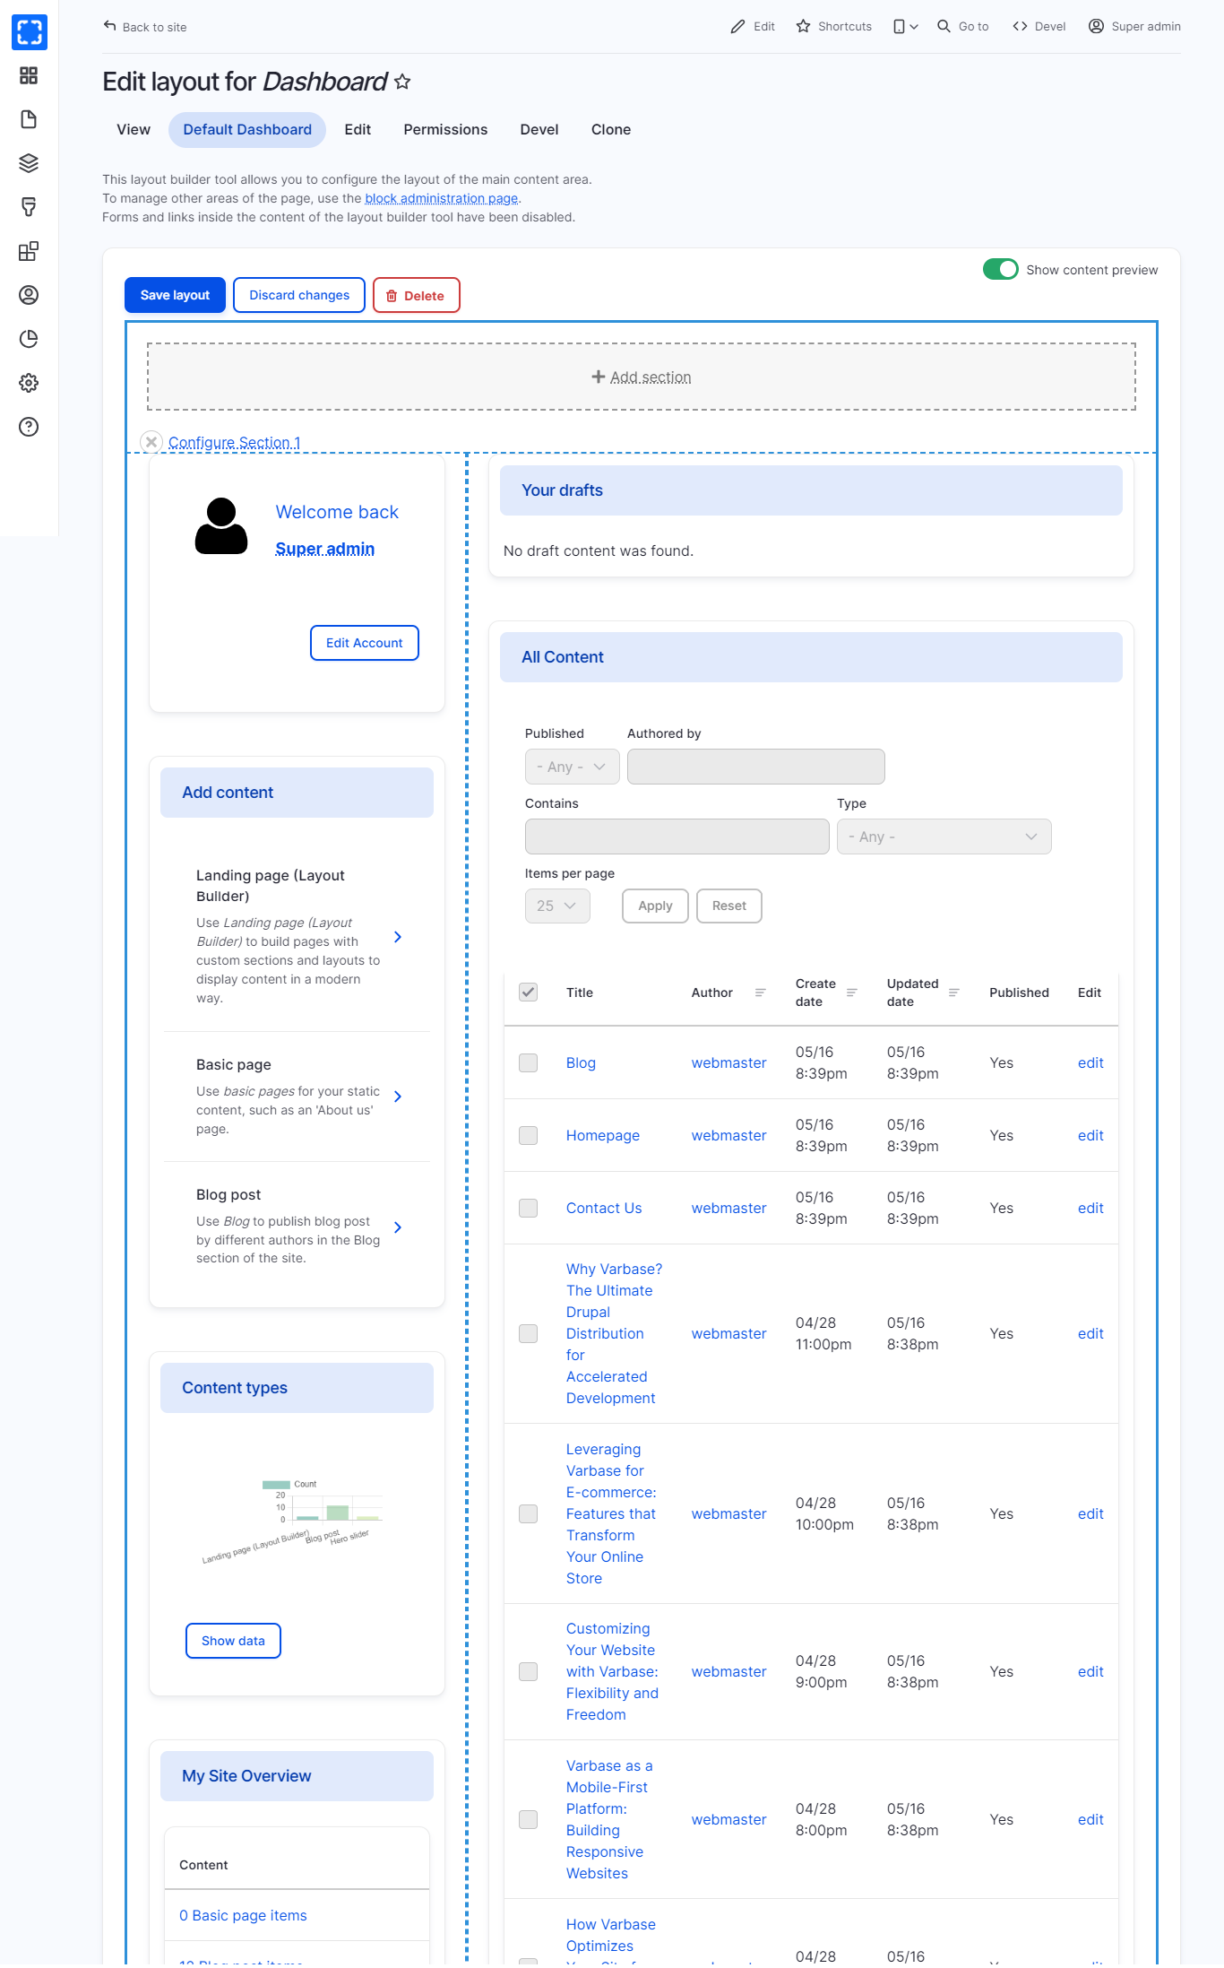This screenshot has width=1224, height=1968.
Task: Open the Published filter dropdown
Action: click(572, 767)
